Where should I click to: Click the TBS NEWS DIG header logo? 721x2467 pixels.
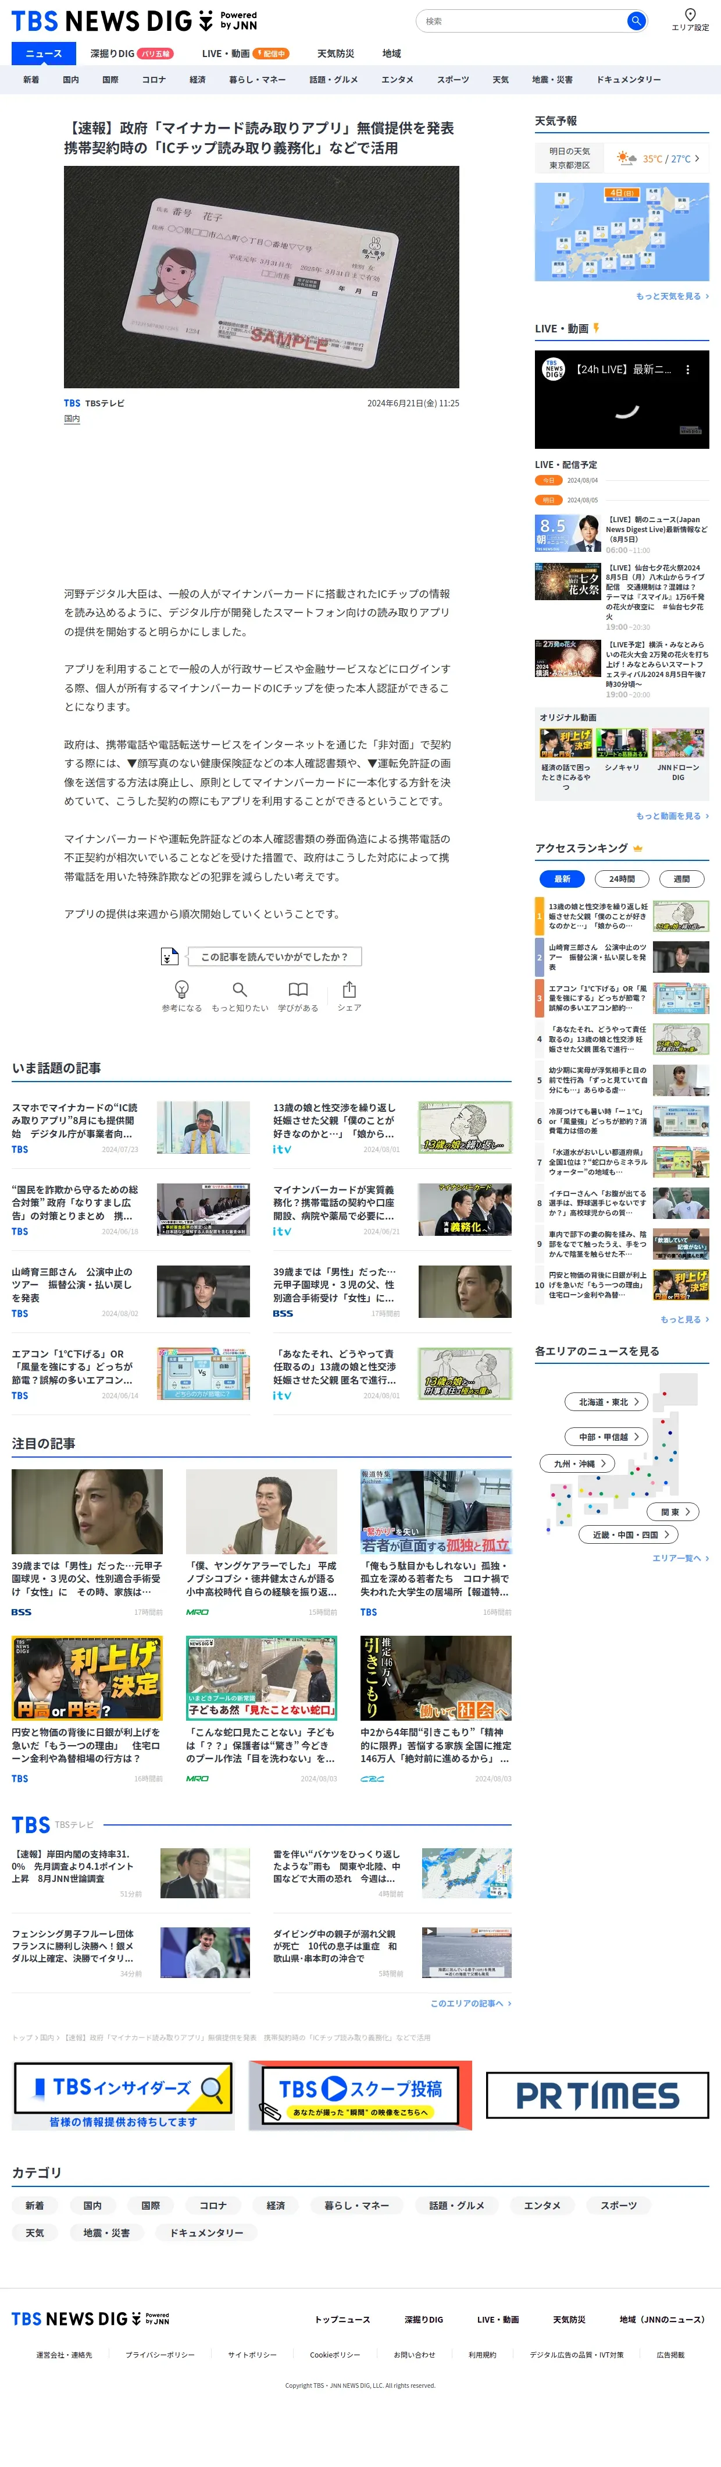134,20
